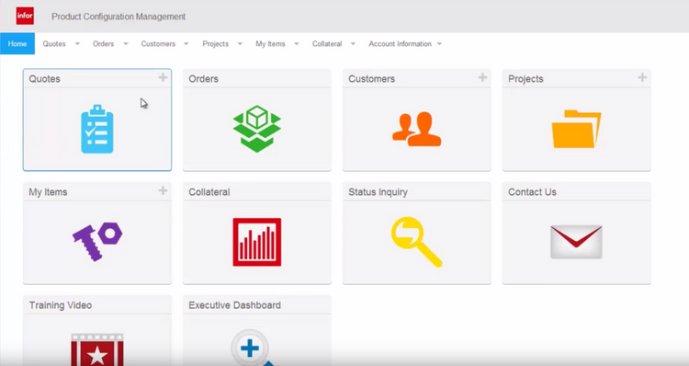Image resolution: width=689 pixels, height=366 pixels.
Task: Open the Quotes menu in navigation bar
Action: point(54,44)
